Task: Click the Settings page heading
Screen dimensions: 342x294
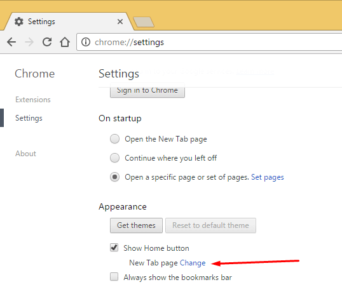Action: point(119,74)
